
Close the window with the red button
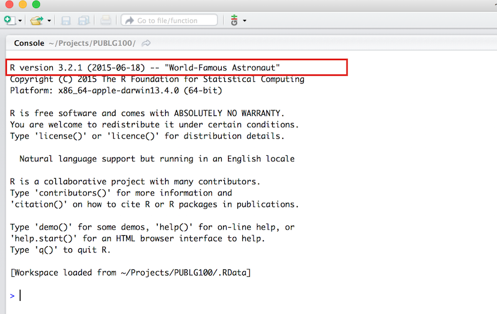pos(9,4)
